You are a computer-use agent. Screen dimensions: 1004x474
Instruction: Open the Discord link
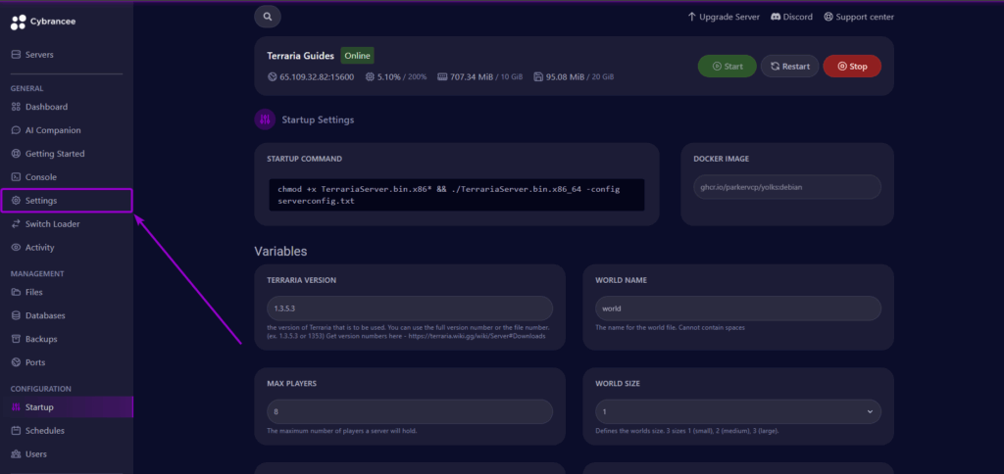(x=791, y=17)
